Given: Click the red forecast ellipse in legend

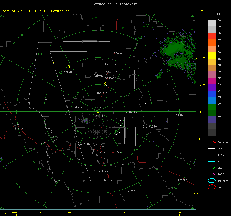Looking at the screenshot, I should point(211,187).
